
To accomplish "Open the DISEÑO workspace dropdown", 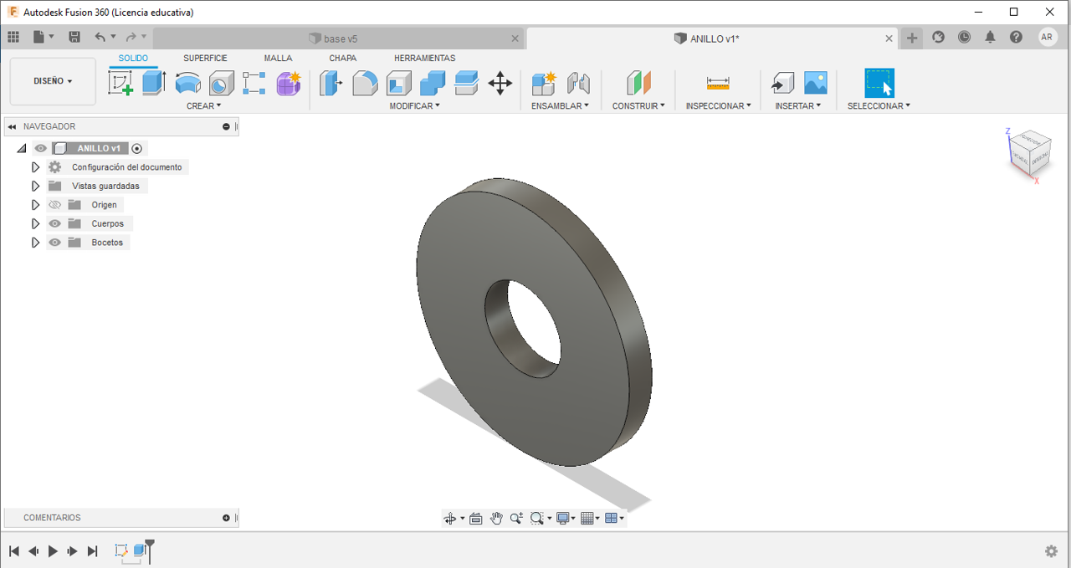I will pyautogui.click(x=53, y=81).
